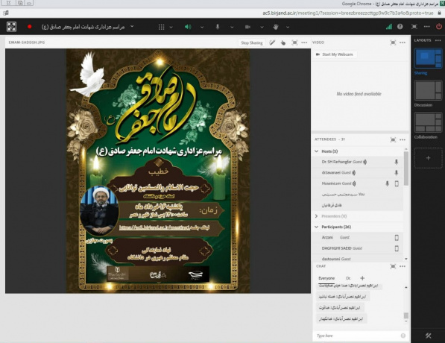This screenshot has height=343, width=445.
Task: Open the Attendees pod options menu
Action: 403,139
